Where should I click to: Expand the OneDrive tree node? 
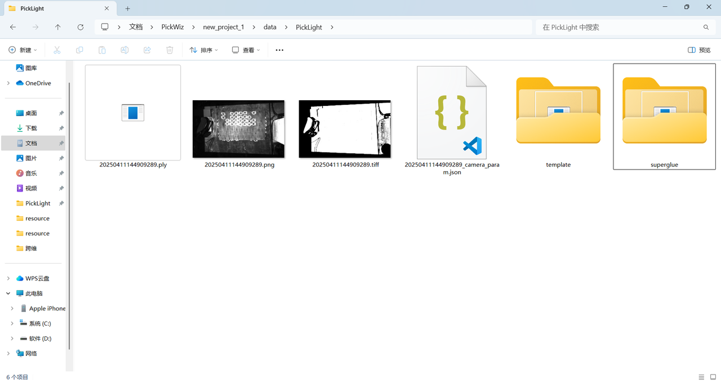[8, 83]
